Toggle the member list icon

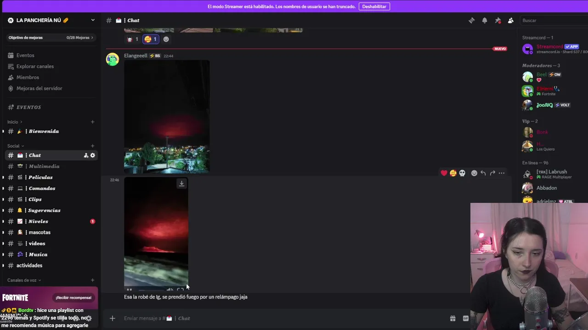(510, 20)
